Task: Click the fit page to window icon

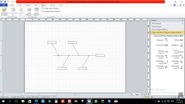Action: coord(175,97)
